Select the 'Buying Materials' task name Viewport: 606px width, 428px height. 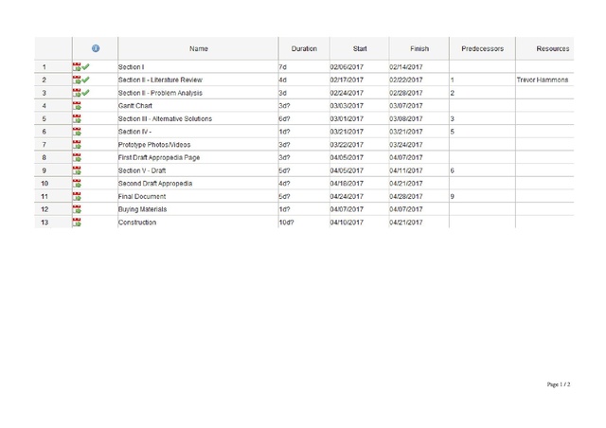(142, 209)
